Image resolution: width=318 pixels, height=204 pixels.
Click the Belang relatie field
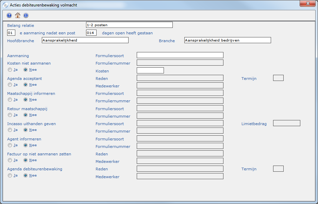(x=129, y=25)
